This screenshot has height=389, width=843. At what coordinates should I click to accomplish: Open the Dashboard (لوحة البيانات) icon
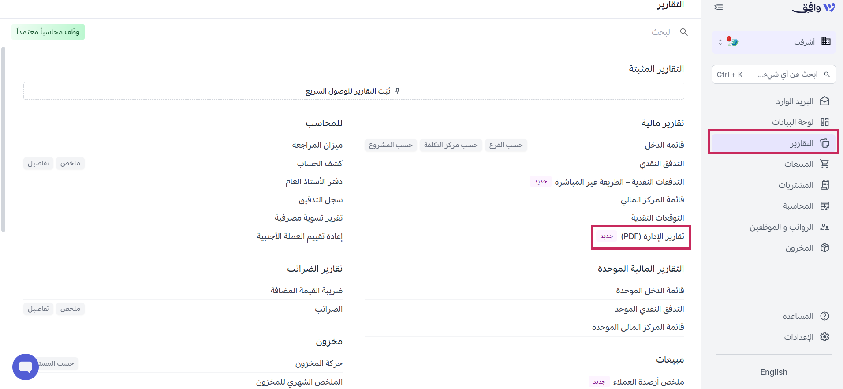pos(824,122)
